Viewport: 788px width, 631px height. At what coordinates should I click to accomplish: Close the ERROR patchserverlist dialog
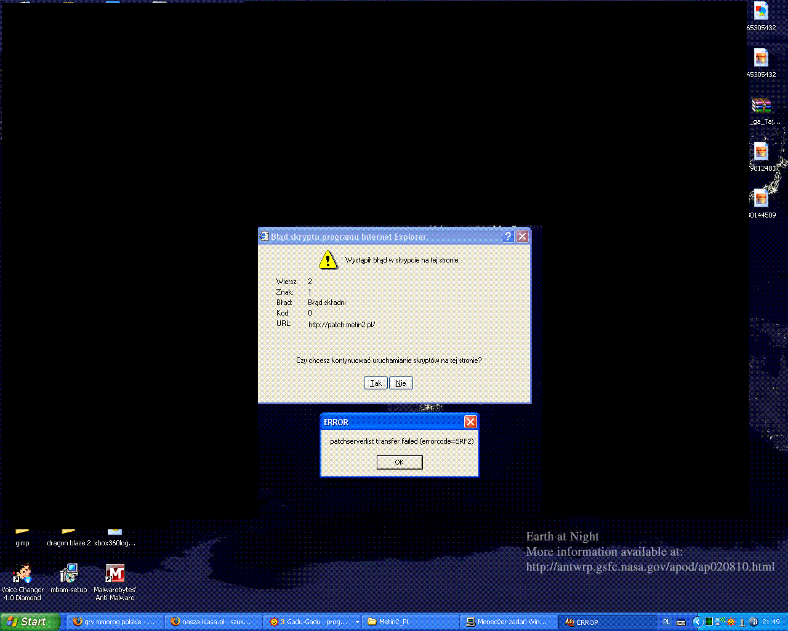tap(470, 421)
